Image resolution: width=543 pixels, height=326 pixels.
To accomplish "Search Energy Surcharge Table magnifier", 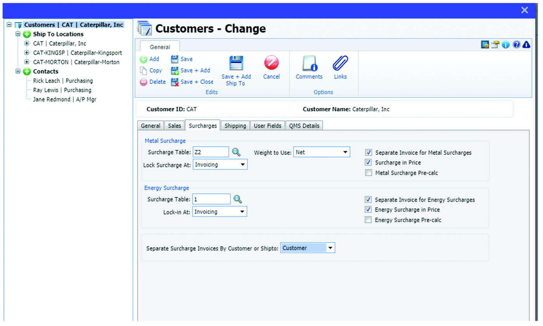I will coord(238,199).
